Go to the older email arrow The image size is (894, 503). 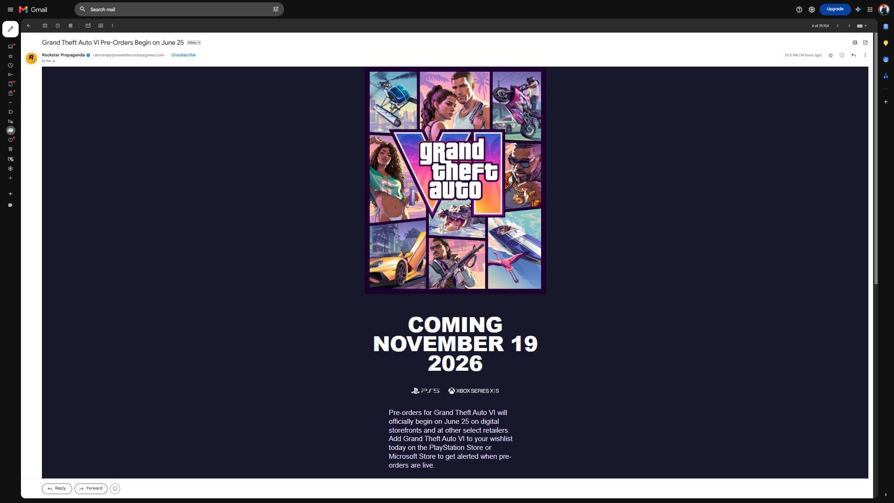[849, 26]
